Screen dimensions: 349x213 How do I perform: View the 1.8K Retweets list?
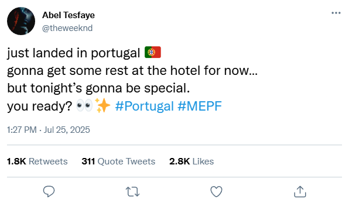37,161
